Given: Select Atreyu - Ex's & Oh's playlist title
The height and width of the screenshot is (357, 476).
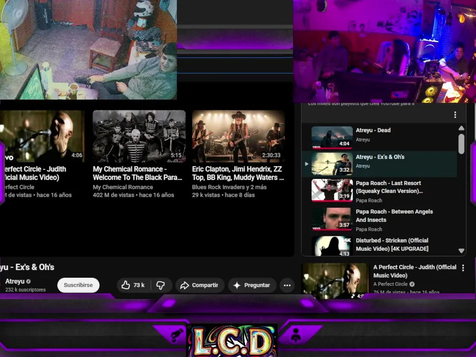Looking at the screenshot, I should [380, 157].
